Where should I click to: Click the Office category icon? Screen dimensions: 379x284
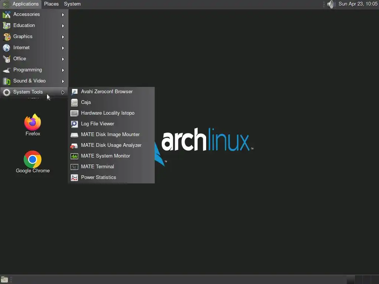click(7, 59)
